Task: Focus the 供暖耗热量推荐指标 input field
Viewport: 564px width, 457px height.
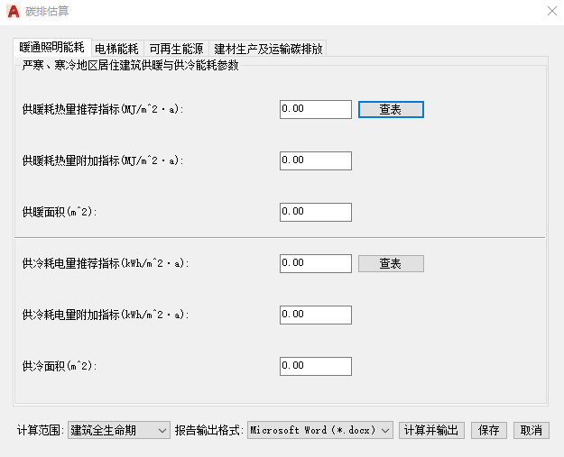Action: click(316, 110)
